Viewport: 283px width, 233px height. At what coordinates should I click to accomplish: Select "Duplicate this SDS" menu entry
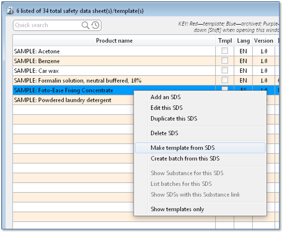coord(200,118)
